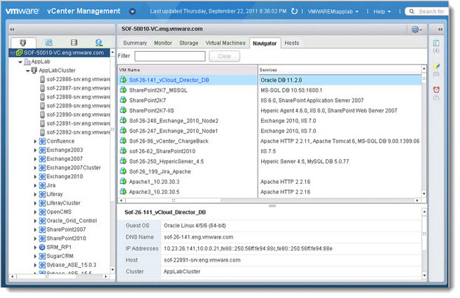Click the vCenter server icon in tree root
This screenshot has width=460, height=298.
click(x=20, y=52)
